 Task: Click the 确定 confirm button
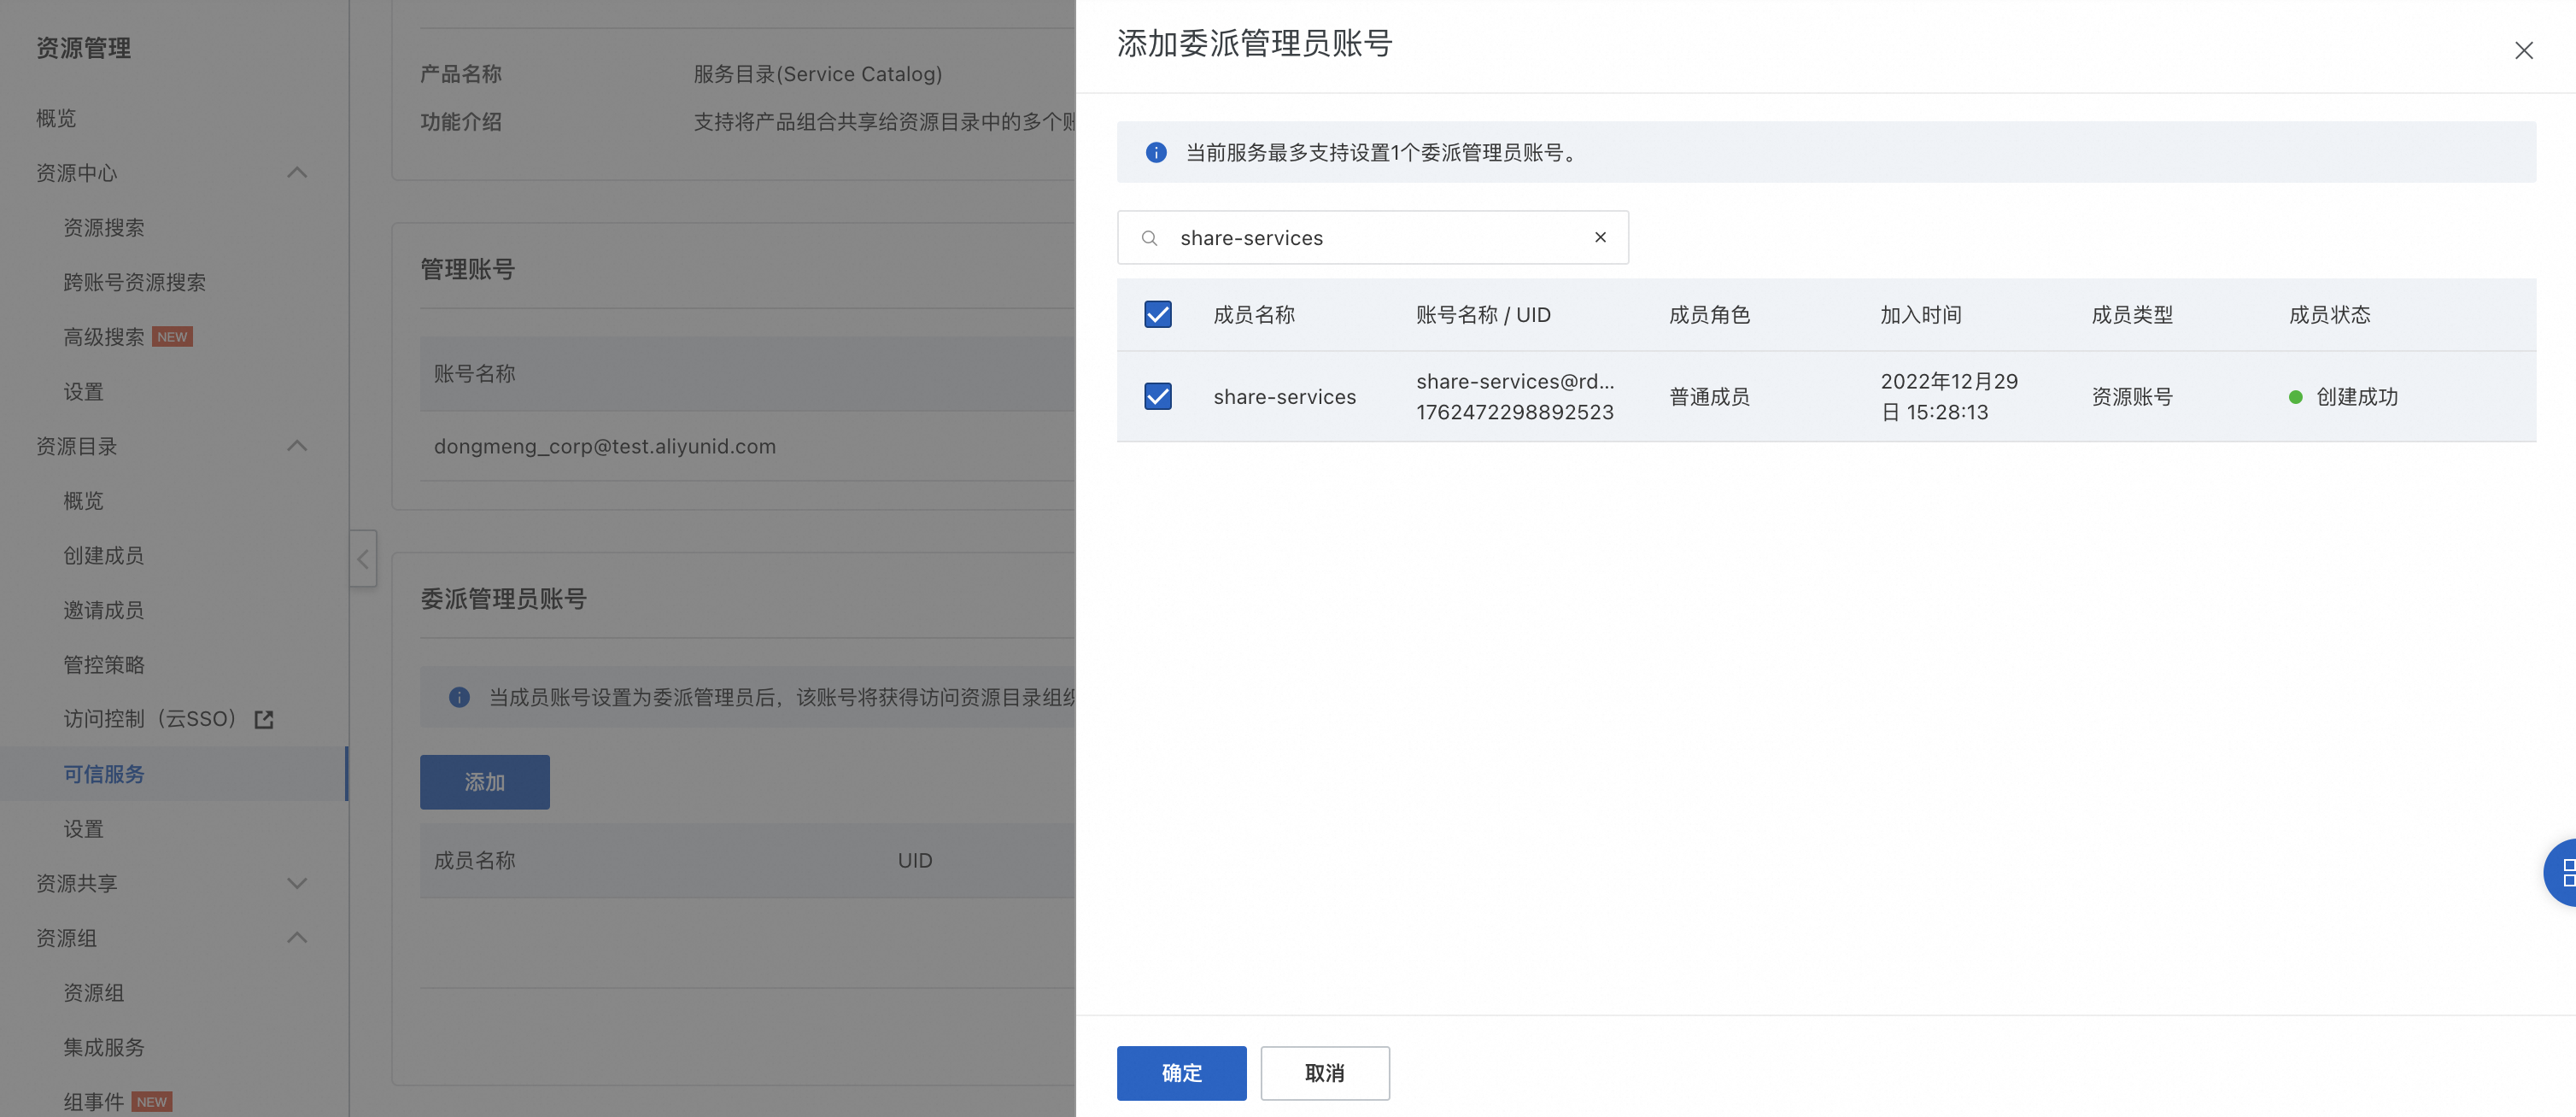tap(1181, 1072)
